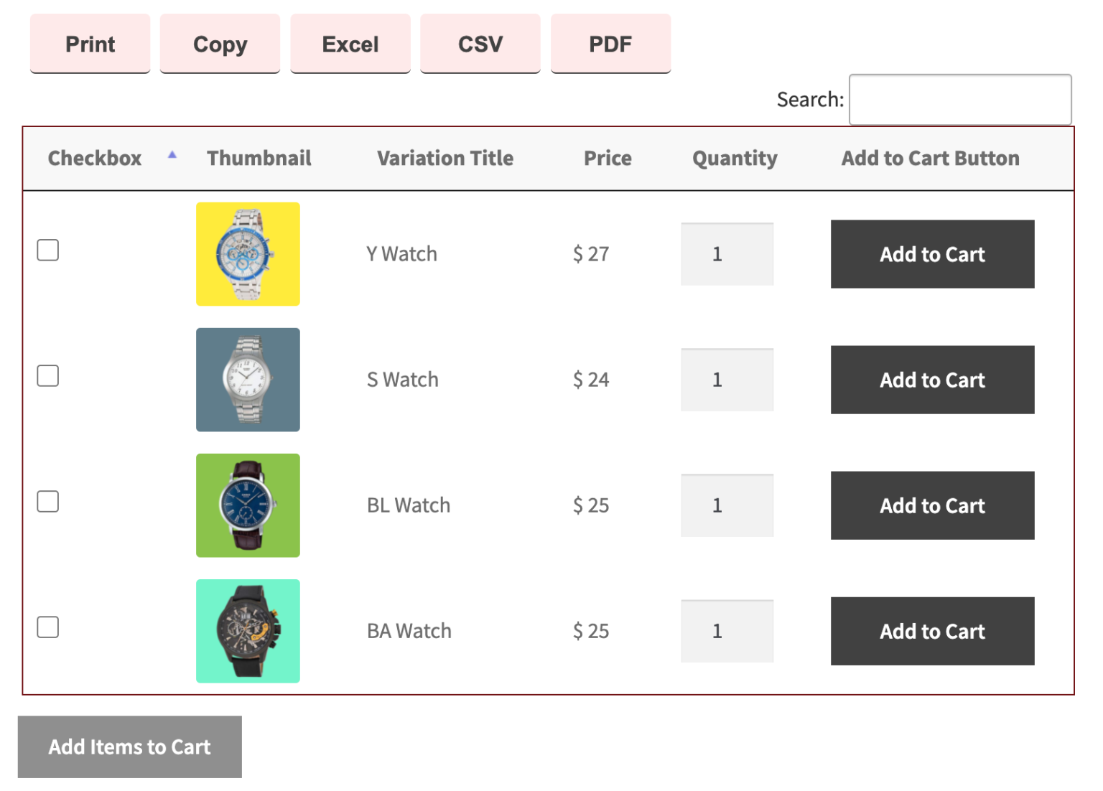Image resolution: width=1103 pixels, height=791 pixels.
Task: Export table with the Excel button
Action: point(350,44)
